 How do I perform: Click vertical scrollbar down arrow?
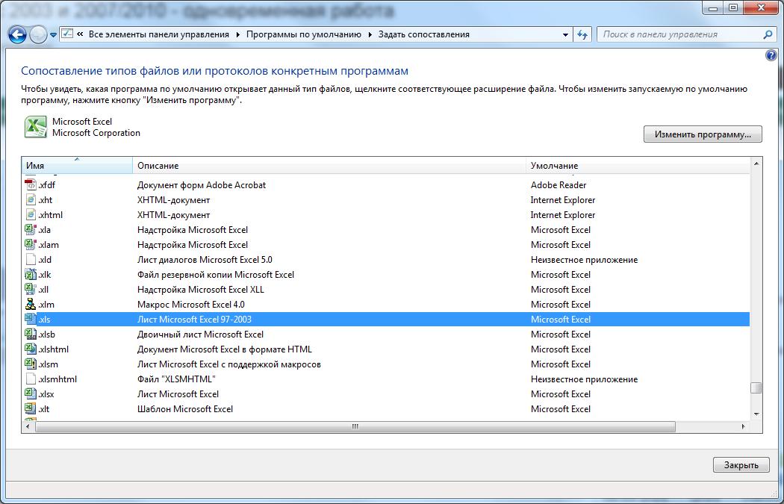tap(756, 414)
